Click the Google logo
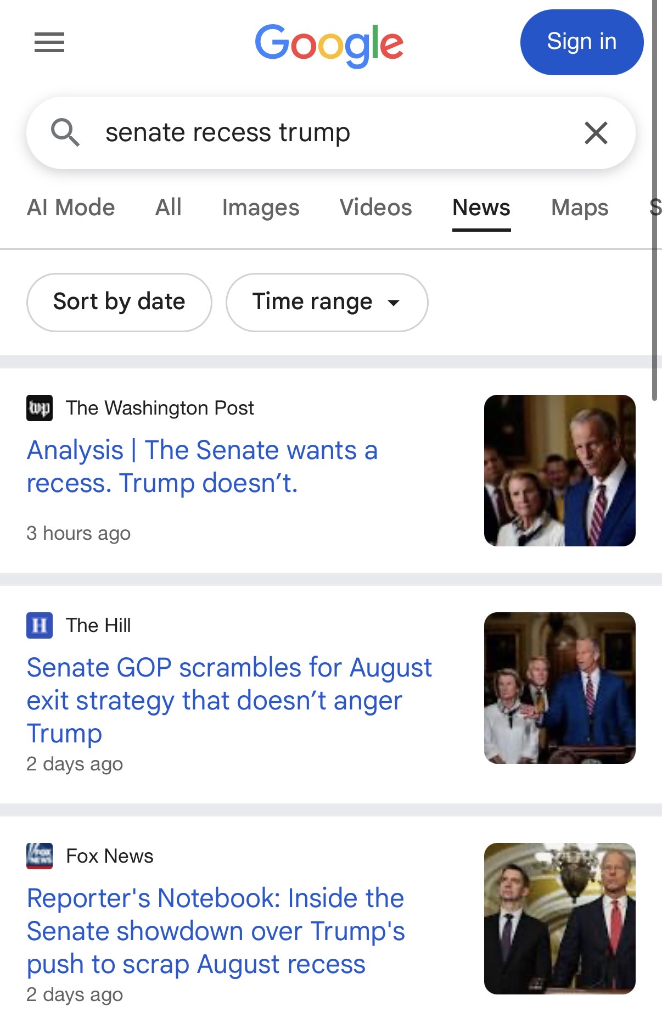 click(329, 45)
